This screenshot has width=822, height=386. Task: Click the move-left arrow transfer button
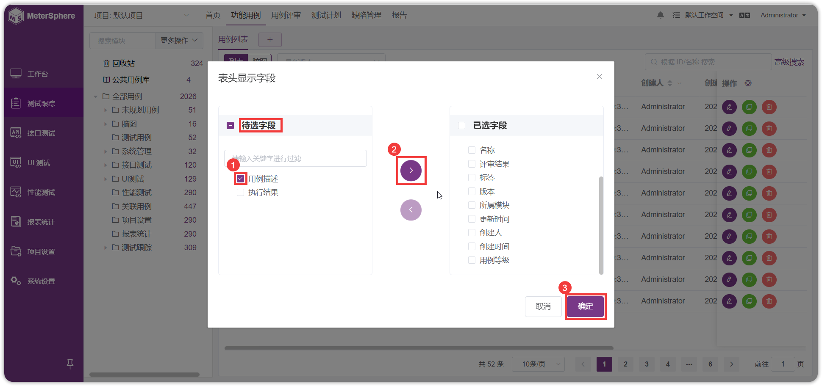click(411, 210)
